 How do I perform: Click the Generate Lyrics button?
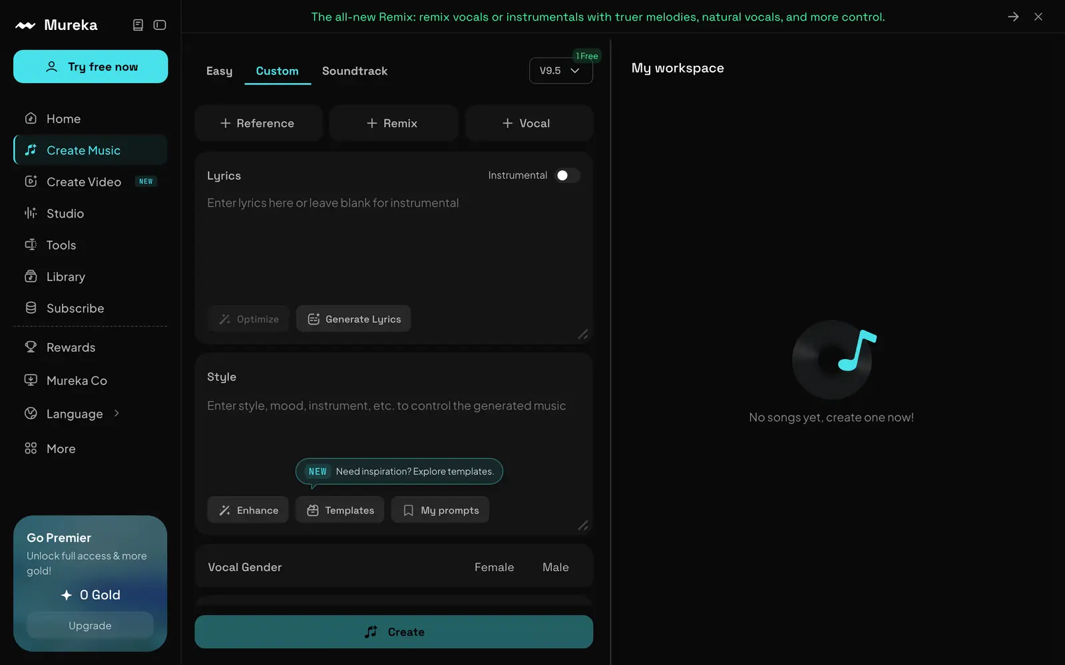pos(353,319)
